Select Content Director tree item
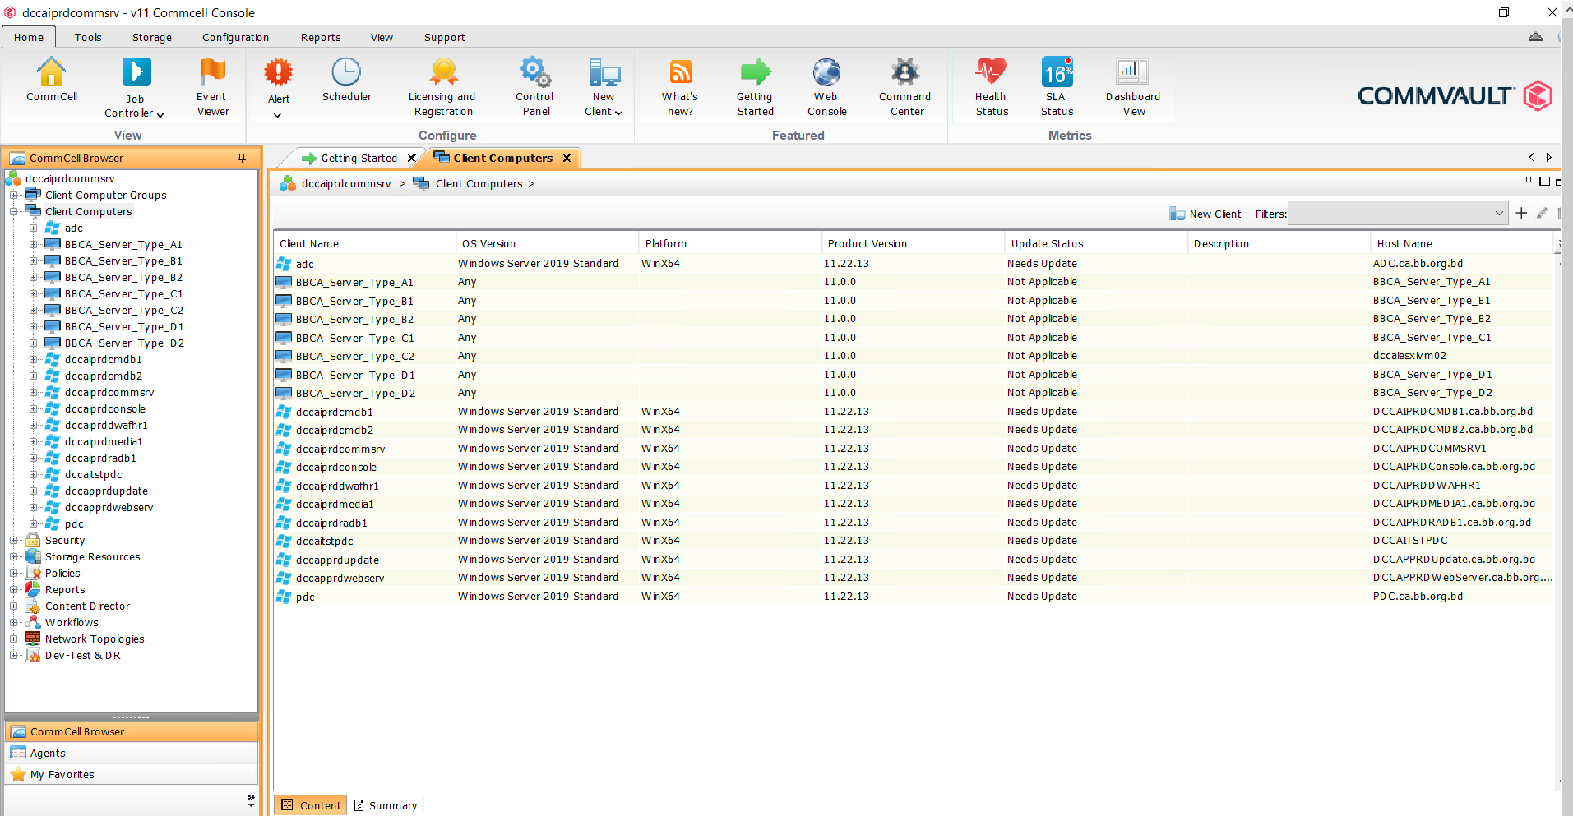Screen dimensions: 1573x816 click(87, 606)
